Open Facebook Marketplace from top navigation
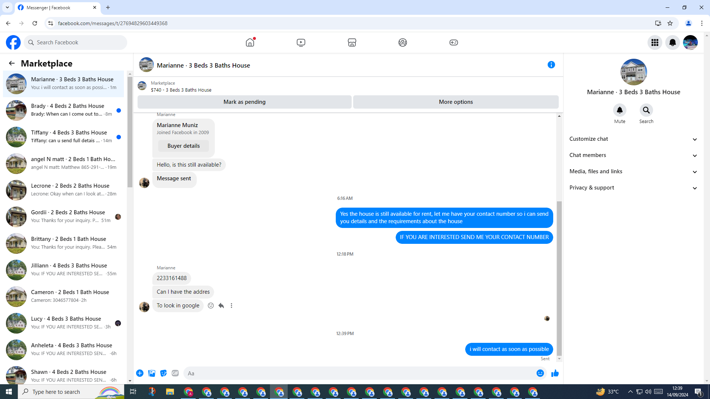This screenshot has width=710, height=399. [x=352, y=42]
